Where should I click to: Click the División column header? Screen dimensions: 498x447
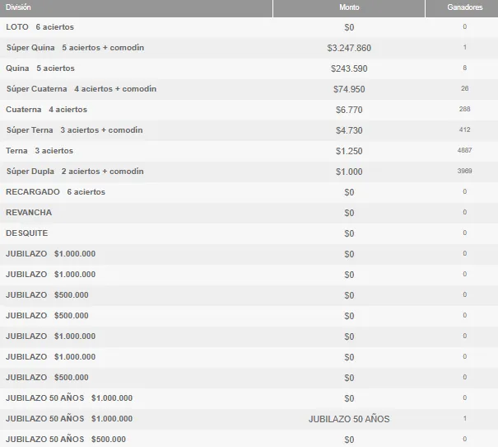pyautogui.click(x=20, y=7)
